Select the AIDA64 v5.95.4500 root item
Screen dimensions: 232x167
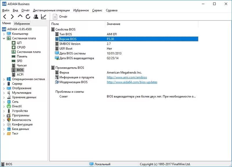coord(19,29)
